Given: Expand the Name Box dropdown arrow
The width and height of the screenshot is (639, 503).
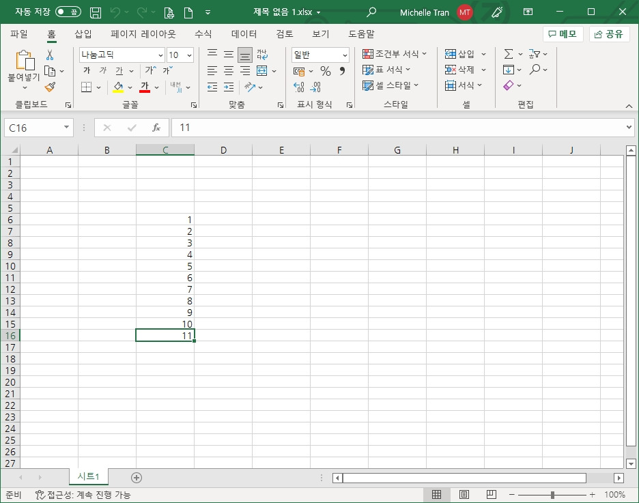Looking at the screenshot, I should click(66, 127).
